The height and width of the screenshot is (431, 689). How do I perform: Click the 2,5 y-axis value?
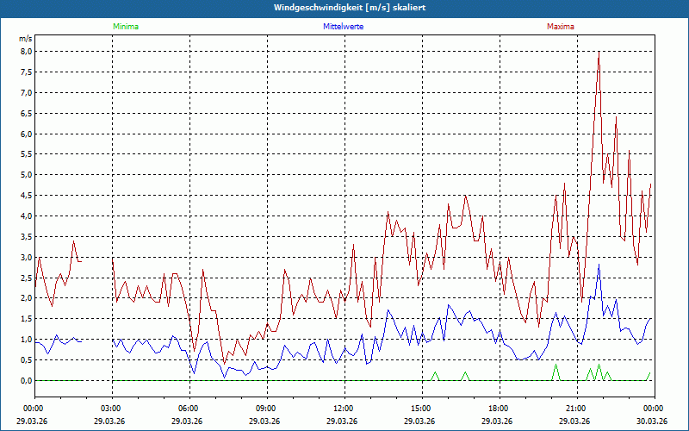point(26,278)
